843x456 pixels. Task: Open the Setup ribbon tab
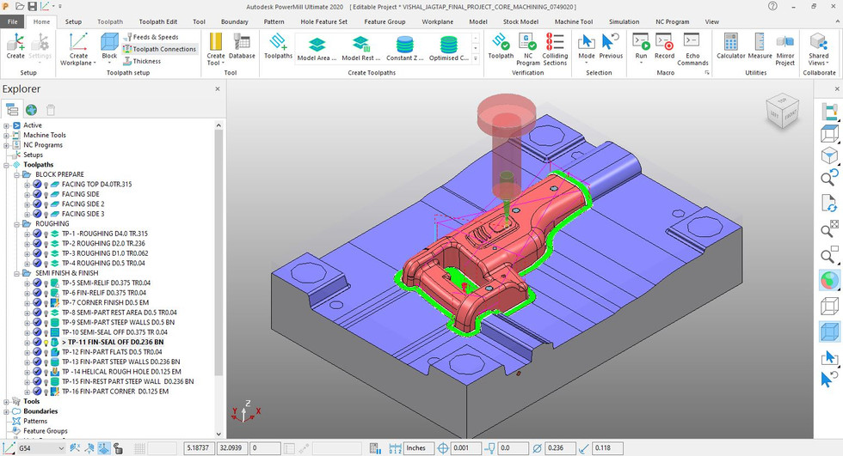coord(73,22)
